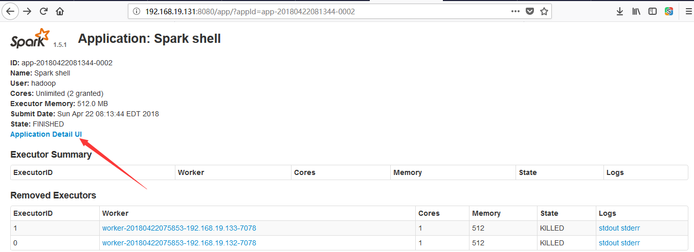Open page actions three-dot menu
The height and width of the screenshot is (252, 694).
coord(516,11)
